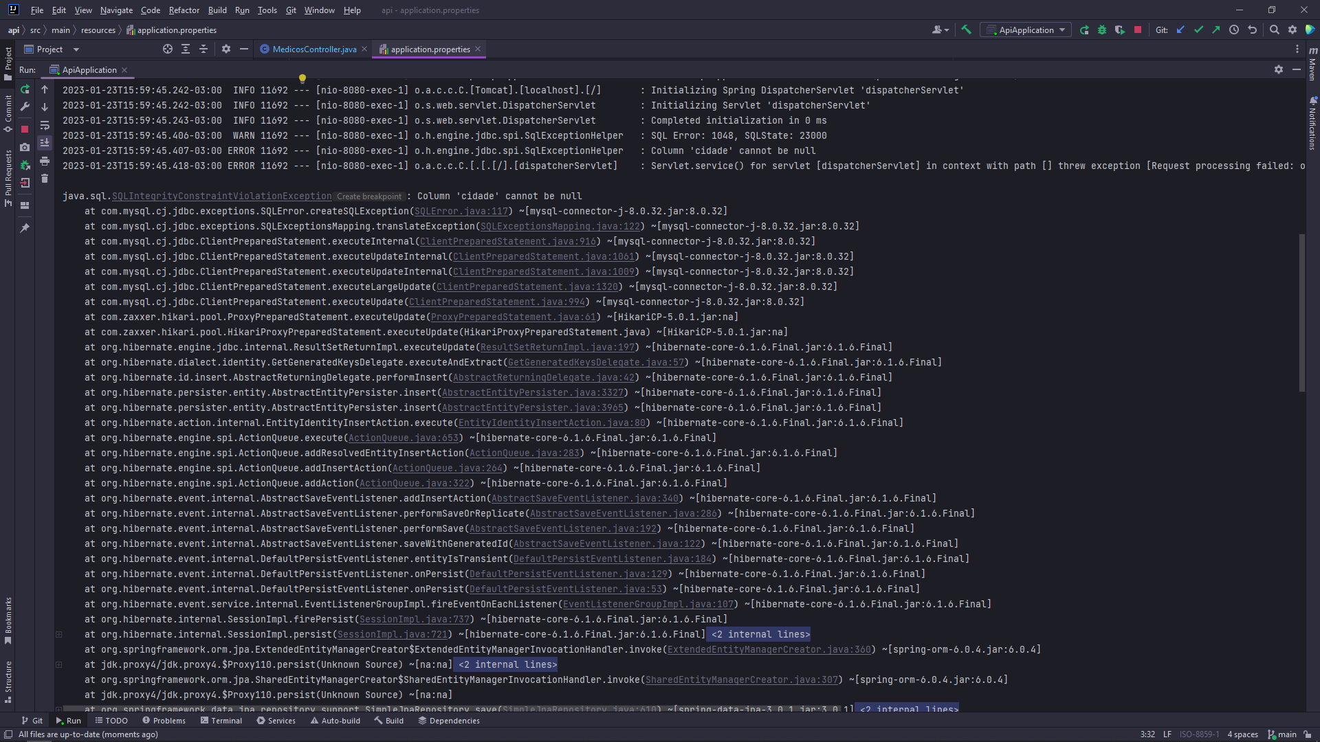Open the Navigate menu

coord(116,10)
